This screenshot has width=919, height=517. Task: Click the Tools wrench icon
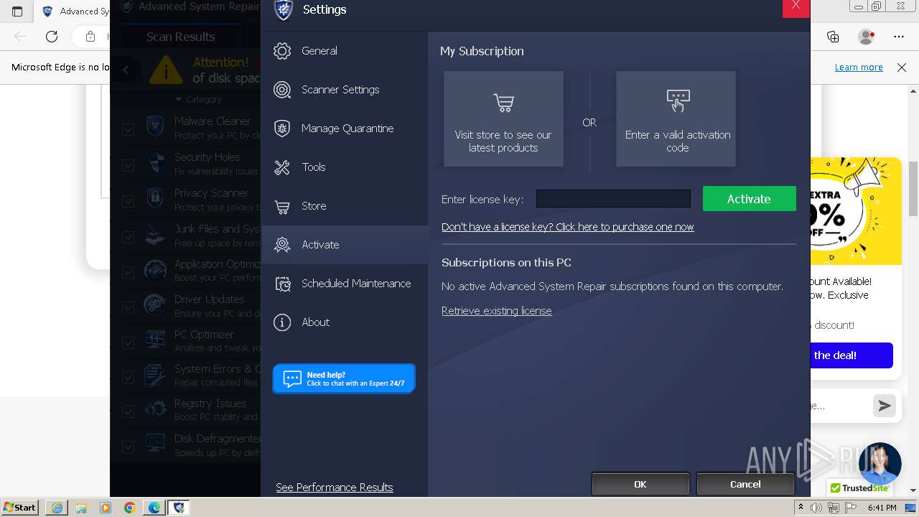(x=282, y=167)
